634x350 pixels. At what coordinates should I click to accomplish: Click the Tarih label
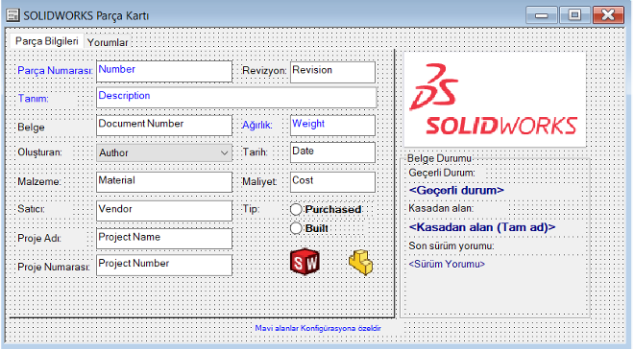tap(255, 152)
